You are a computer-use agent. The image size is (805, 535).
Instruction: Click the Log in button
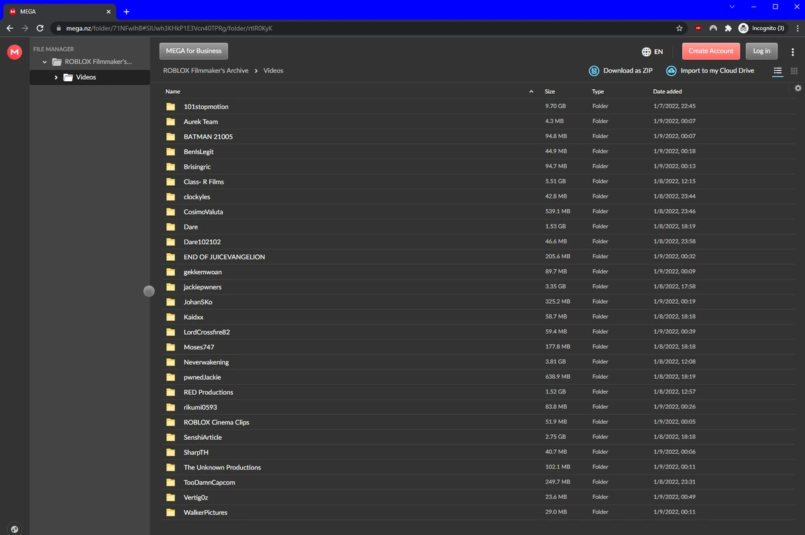click(761, 51)
